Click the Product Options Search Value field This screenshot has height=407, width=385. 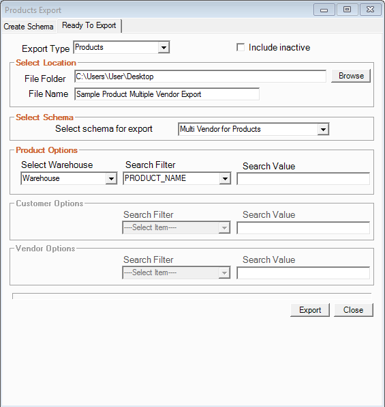pos(303,179)
